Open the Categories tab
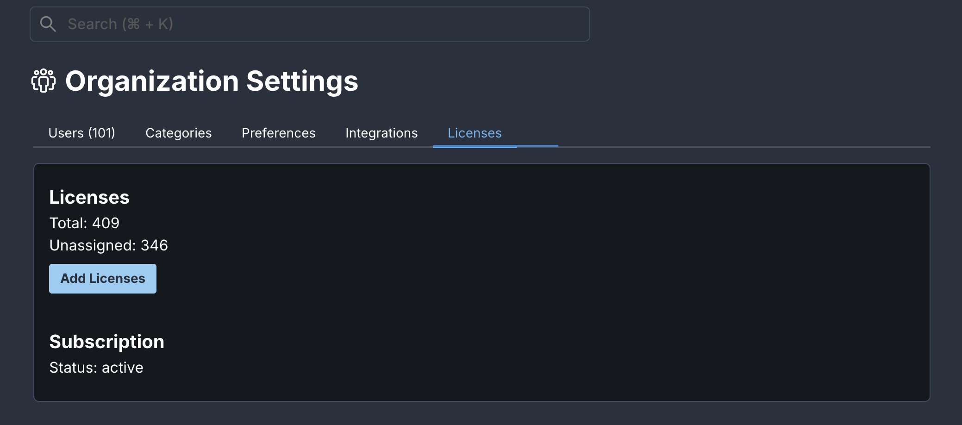The width and height of the screenshot is (962, 425). click(x=178, y=133)
